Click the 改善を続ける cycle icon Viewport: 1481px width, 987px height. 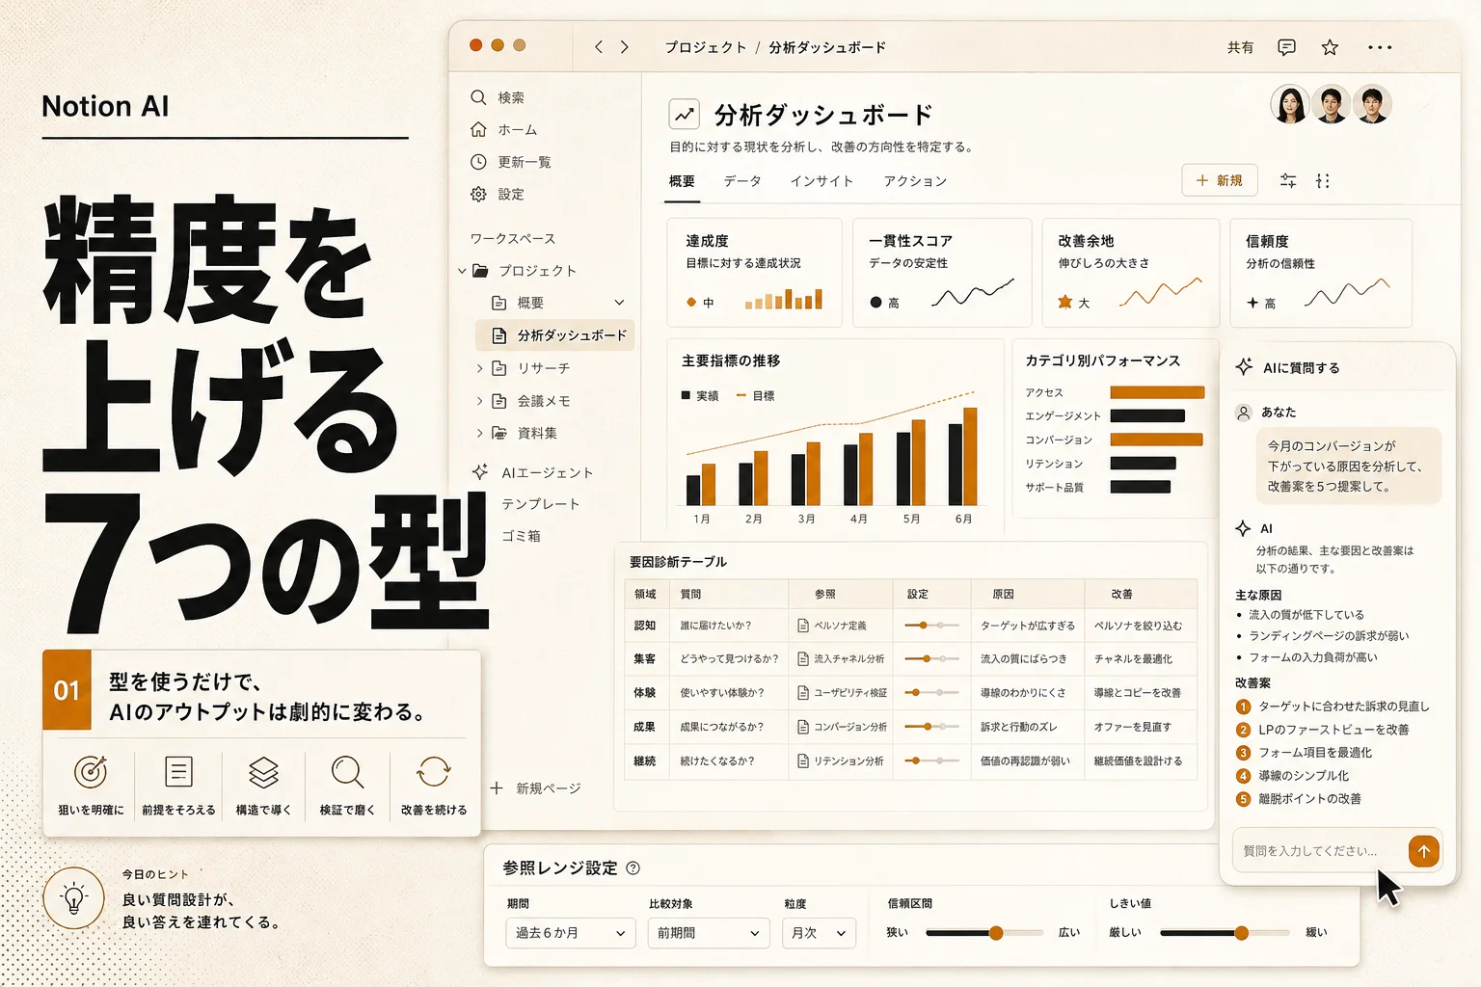click(x=434, y=772)
